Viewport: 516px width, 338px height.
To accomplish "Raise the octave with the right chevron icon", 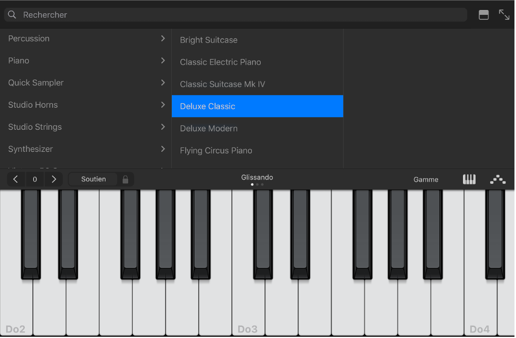I will click(54, 179).
